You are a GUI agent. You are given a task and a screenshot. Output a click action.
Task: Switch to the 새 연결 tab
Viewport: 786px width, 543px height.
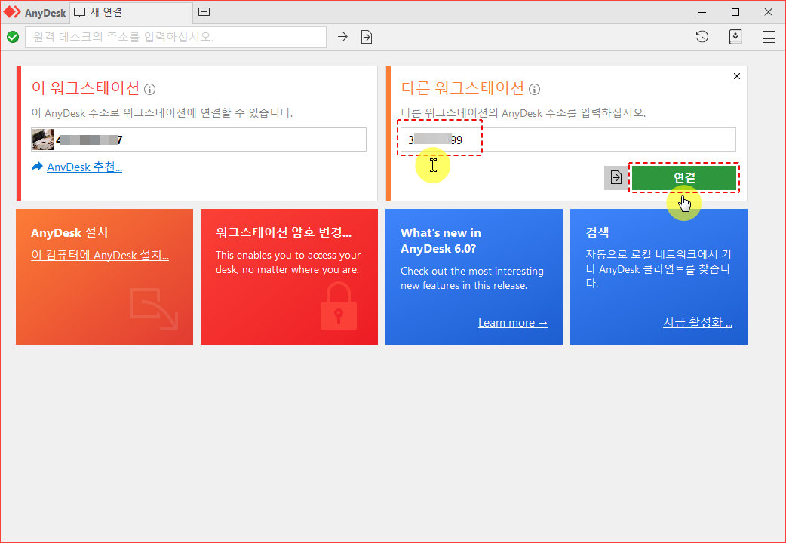click(x=131, y=13)
